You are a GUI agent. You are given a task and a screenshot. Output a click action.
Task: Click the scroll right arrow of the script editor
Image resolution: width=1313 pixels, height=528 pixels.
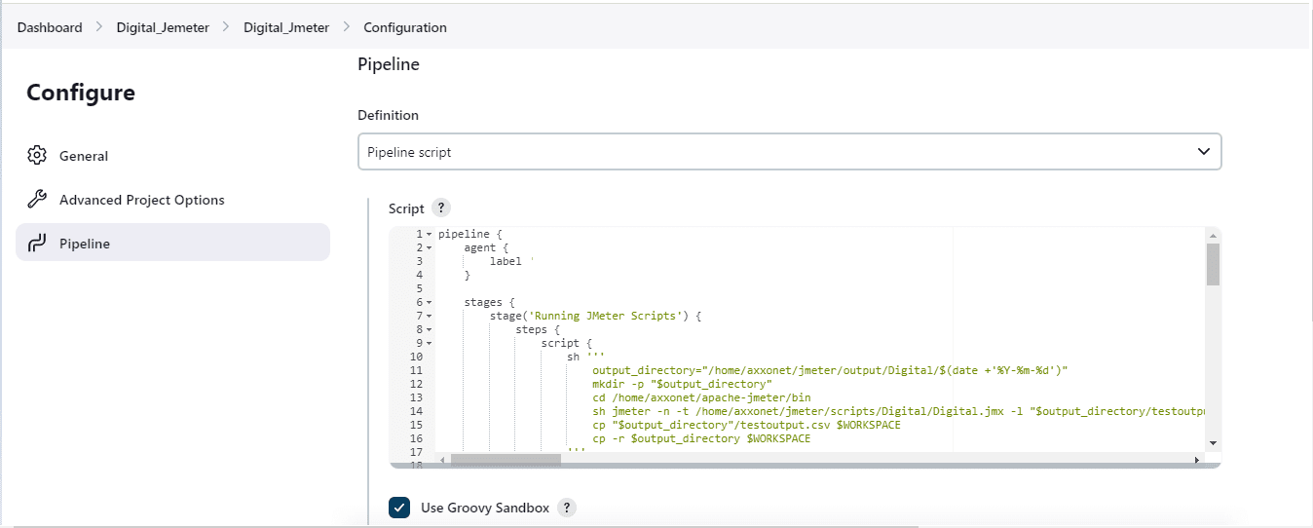click(x=1197, y=460)
